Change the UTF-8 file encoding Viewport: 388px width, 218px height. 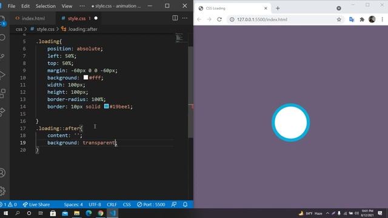95,205
